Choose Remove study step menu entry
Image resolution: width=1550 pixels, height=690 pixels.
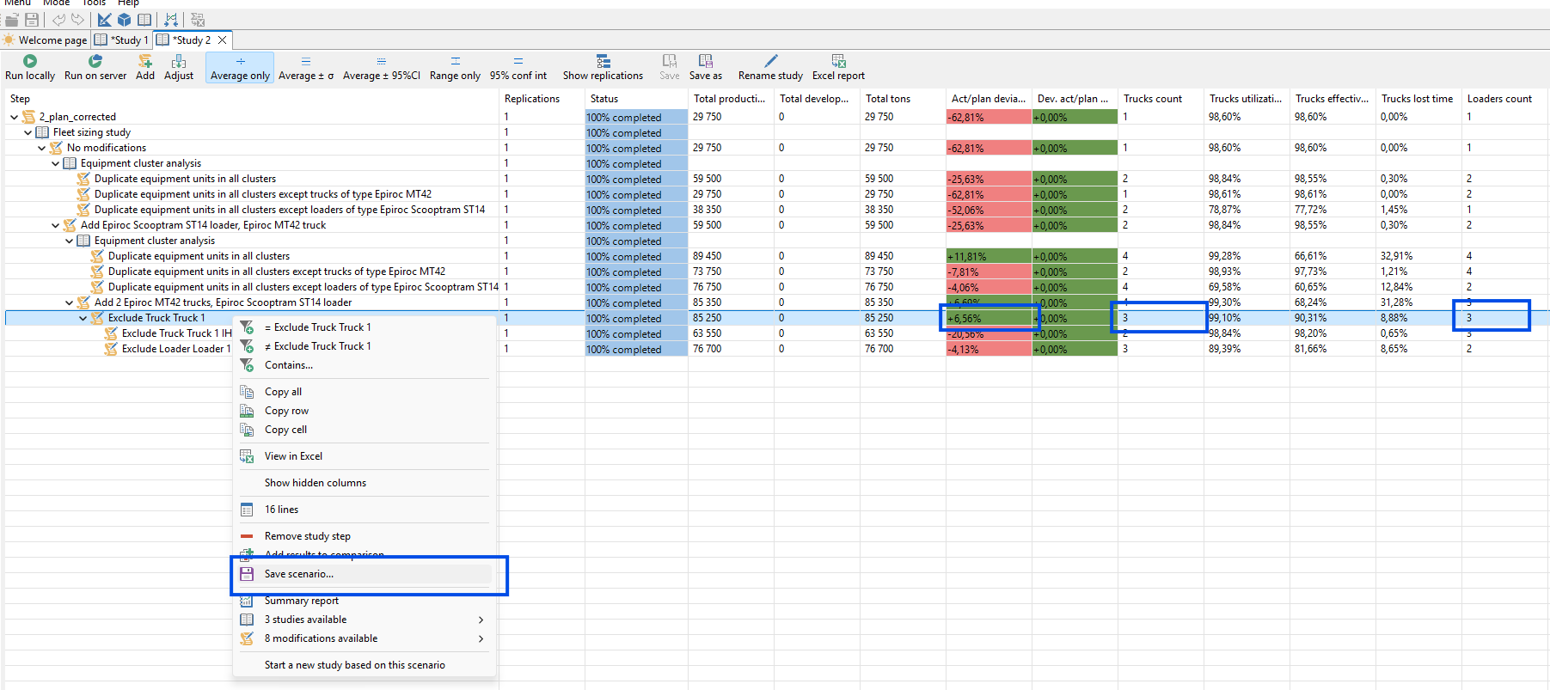(x=365, y=536)
